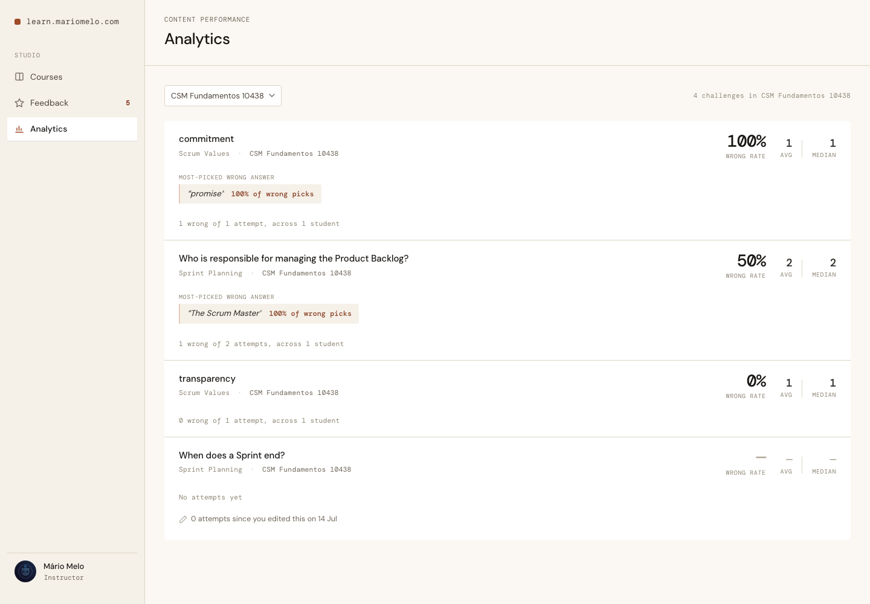The height and width of the screenshot is (604, 870).
Task: Click the Scrum Values tag under commitment
Action: [x=204, y=154]
